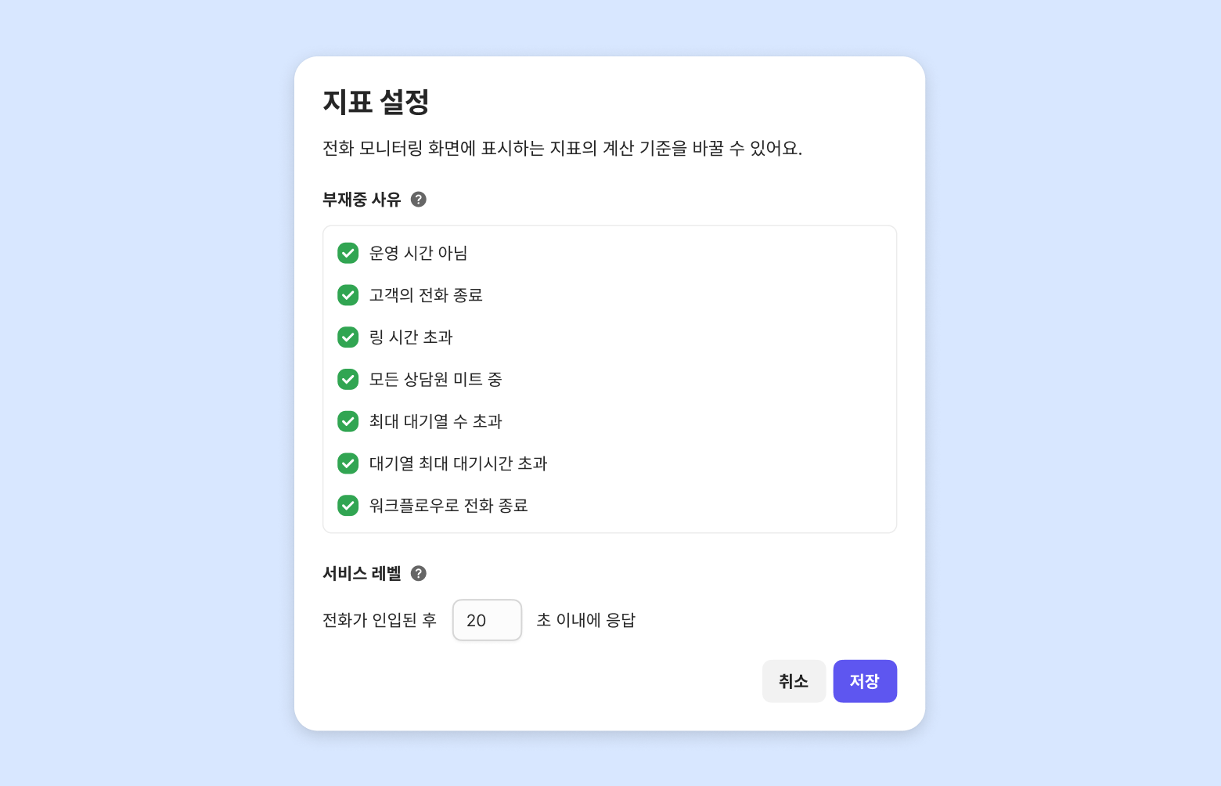Click the 모든 상담원 미트 중 label text
Image resolution: width=1221 pixels, height=786 pixels.
coord(435,380)
